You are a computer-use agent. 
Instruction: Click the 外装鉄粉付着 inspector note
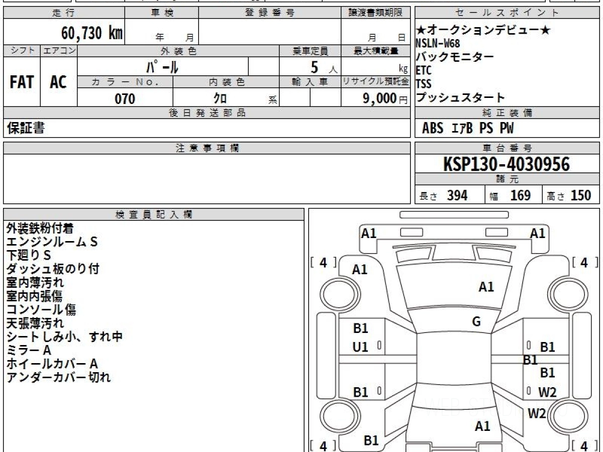pyautogui.click(x=40, y=229)
